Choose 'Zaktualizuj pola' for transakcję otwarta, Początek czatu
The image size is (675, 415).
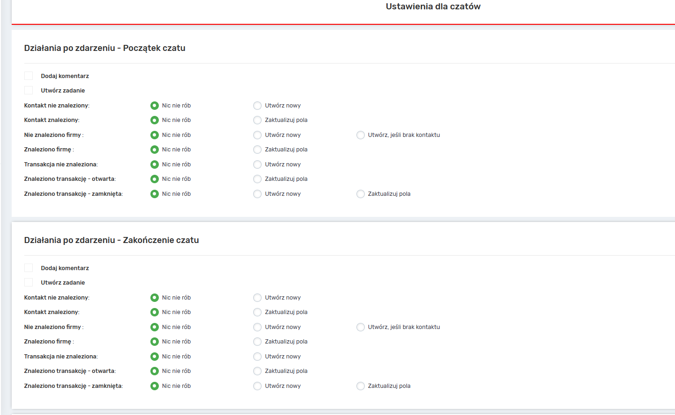pos(257,179)
